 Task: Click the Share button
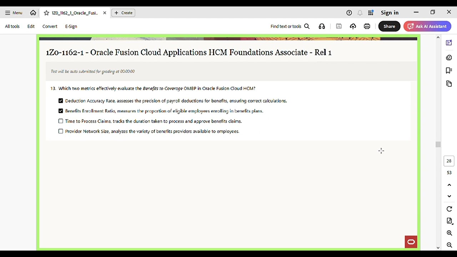tap(389, 26)
